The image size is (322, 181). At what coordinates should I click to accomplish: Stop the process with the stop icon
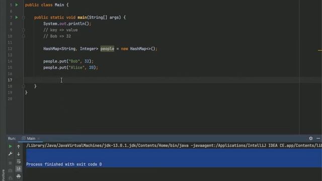coord(10,163)
